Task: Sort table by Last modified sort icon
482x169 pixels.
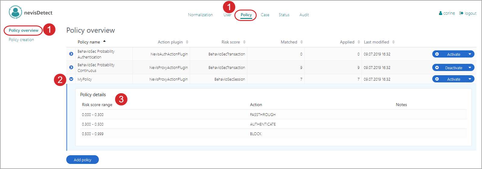Action: coord(393,42)
